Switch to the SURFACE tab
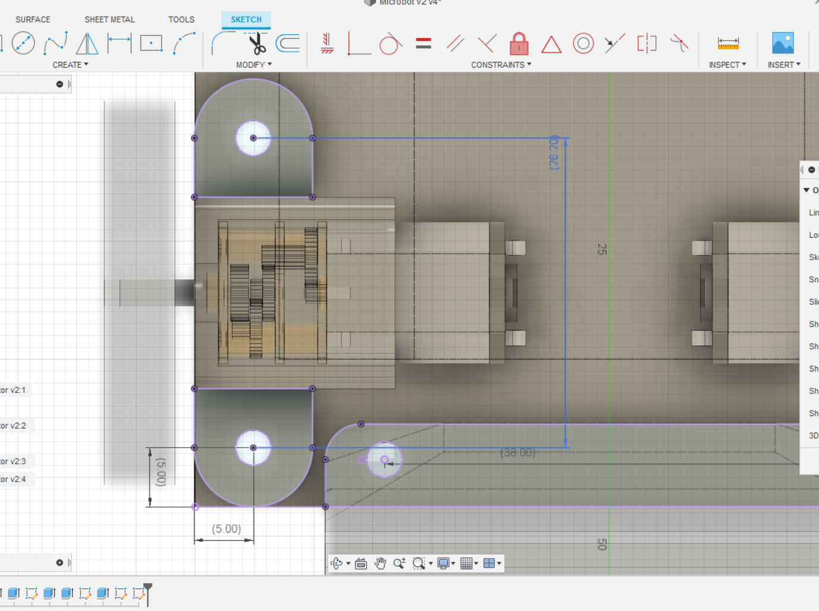 point(33,20)
